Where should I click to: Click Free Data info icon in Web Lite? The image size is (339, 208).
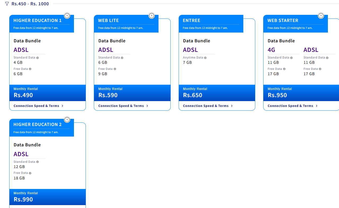(x=115, y=69)
